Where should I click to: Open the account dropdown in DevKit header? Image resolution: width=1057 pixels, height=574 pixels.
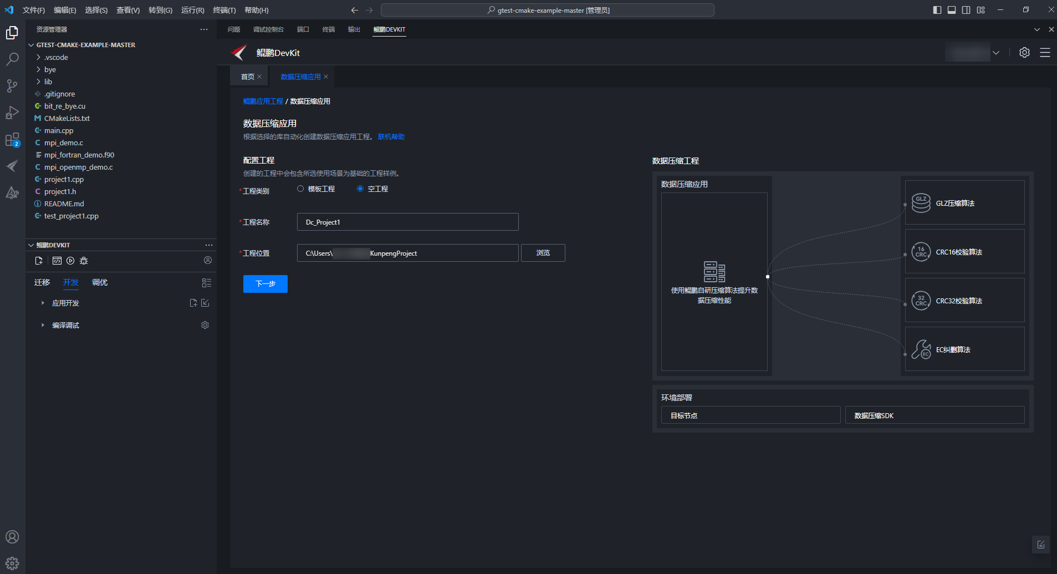(996, 53)
